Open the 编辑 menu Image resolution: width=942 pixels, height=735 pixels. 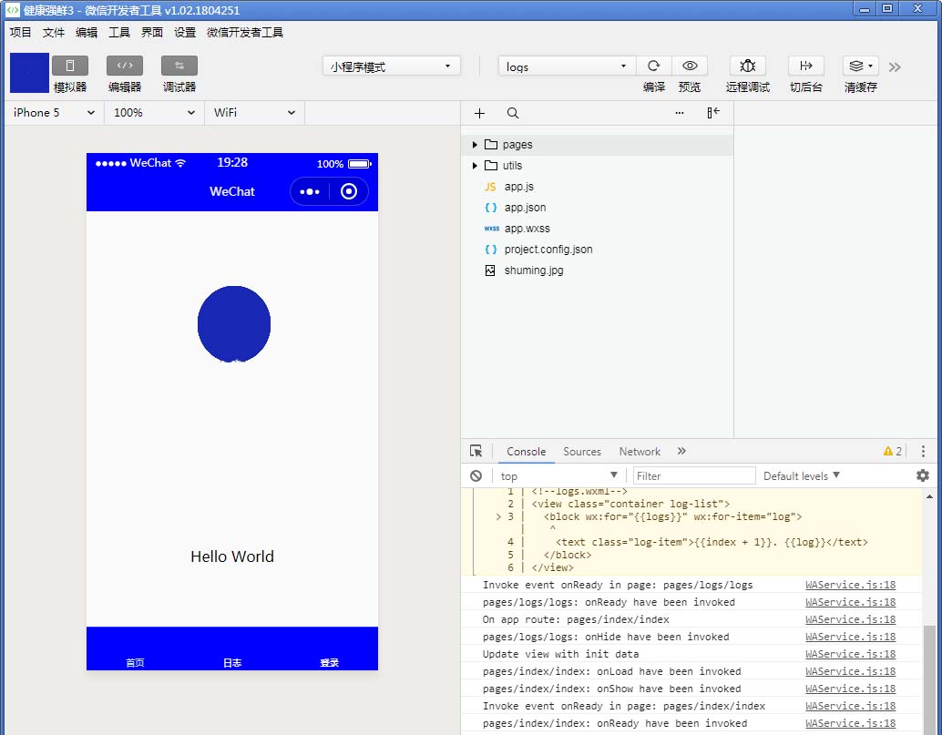click(x=87, y=32)
